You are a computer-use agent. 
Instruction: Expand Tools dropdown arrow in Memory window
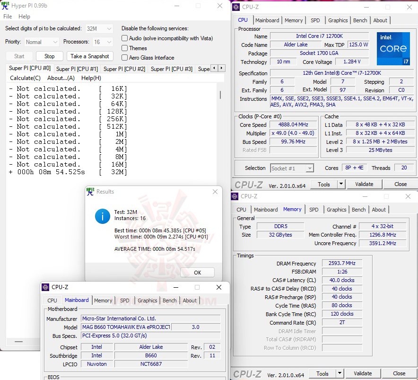coord(340,373)
